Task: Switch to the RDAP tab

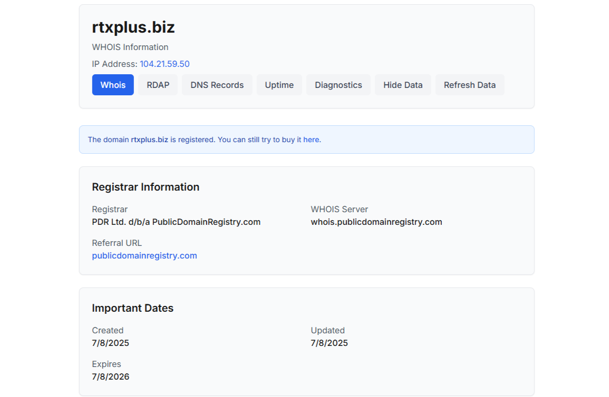Action: tap(158, 85)
